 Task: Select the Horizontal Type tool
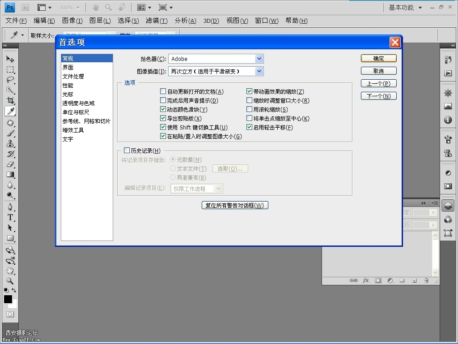10,217
